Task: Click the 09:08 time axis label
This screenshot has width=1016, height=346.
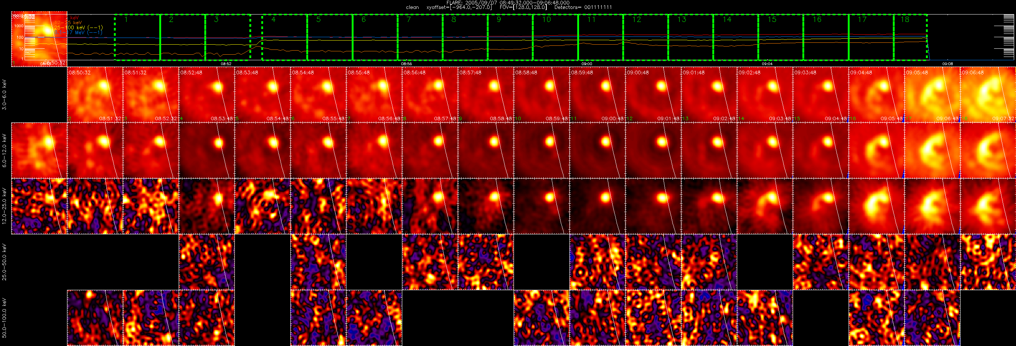Action: (x=948, y=64)
